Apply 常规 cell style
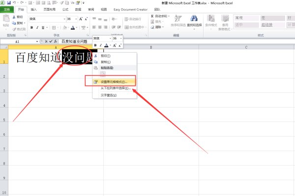Viewport: 295px width, 196px height. 246,18
